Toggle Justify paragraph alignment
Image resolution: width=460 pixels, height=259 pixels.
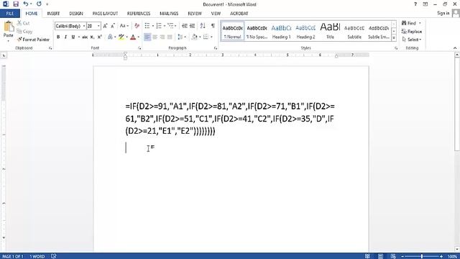click(x=170, y=37)
